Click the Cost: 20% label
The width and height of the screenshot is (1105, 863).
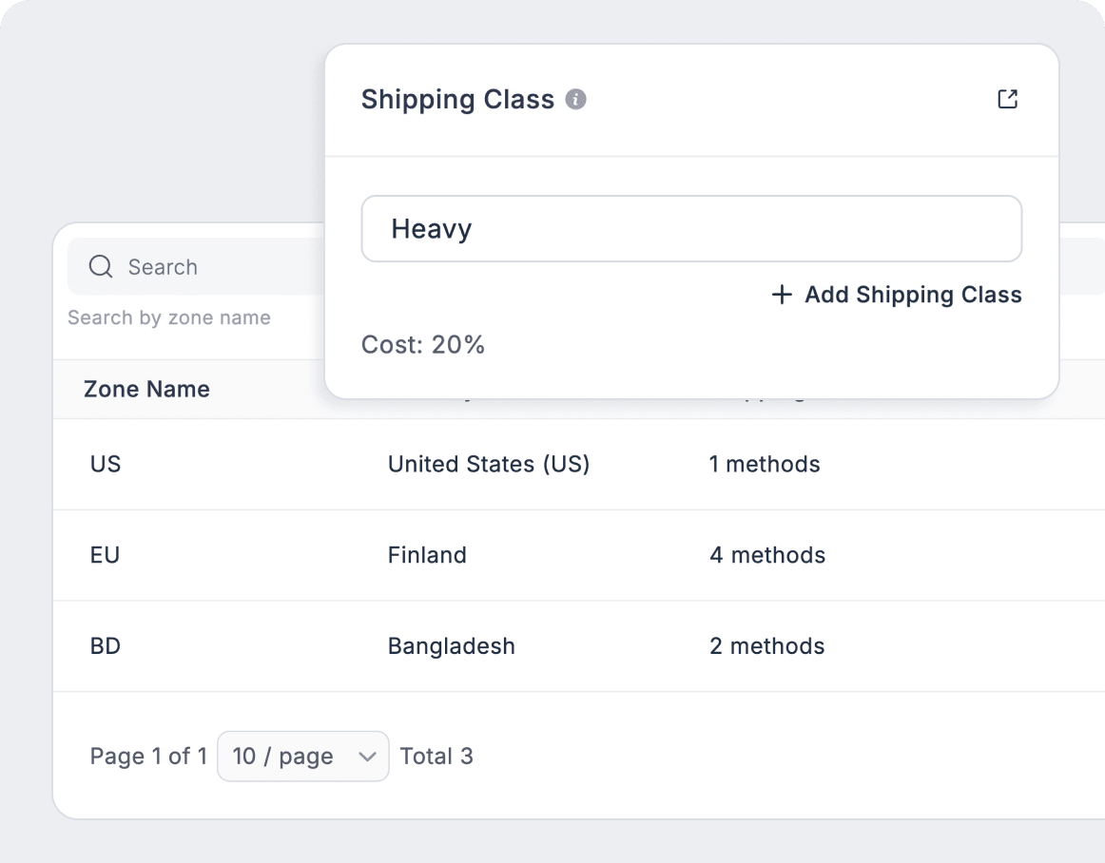423,344
